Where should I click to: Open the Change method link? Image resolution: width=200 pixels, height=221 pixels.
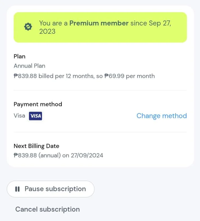(162, 116)
